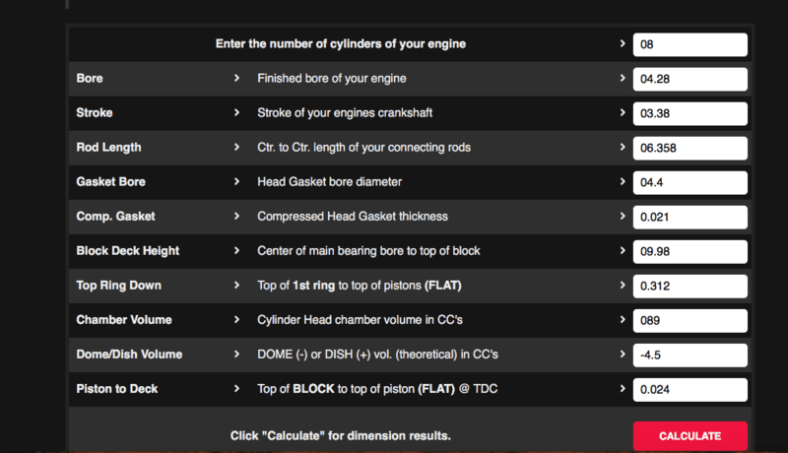Click the Comp. Gasket thickness field

[689, 217]
